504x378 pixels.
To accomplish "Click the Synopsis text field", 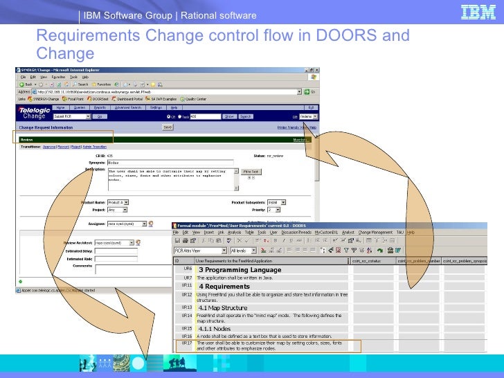I will (x=170, y=163).
